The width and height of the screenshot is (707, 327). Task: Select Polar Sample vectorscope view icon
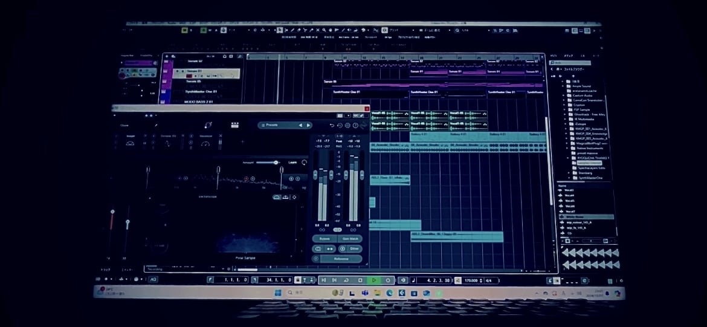277,197
